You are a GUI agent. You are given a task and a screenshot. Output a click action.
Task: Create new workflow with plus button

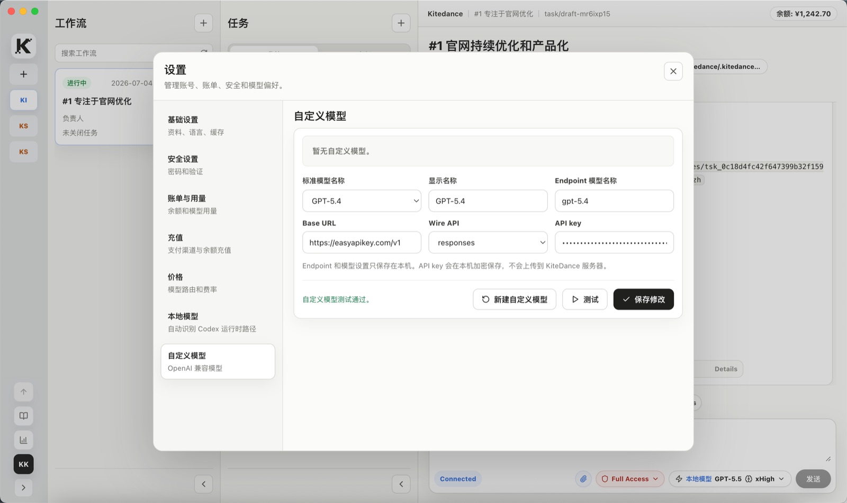point(203,23)
